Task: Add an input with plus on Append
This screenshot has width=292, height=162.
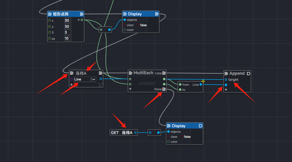Action: pos(226,90)
